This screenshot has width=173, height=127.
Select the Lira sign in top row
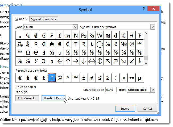[x=60, y=35]
